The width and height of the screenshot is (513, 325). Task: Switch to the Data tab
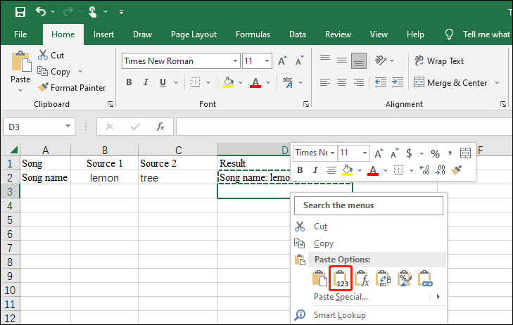click(x=298, y=34)
